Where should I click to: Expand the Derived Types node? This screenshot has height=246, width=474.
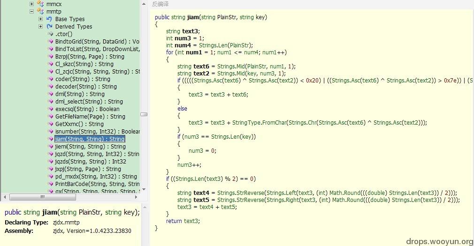tap(41, 27)
